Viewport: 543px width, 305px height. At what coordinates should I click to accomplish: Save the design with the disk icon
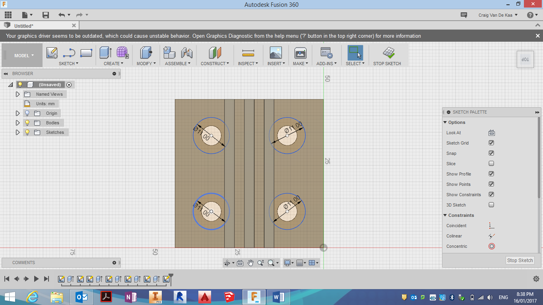click(46, 15)
